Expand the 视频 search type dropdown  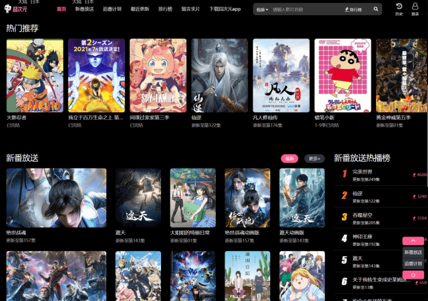pos(262,10)
